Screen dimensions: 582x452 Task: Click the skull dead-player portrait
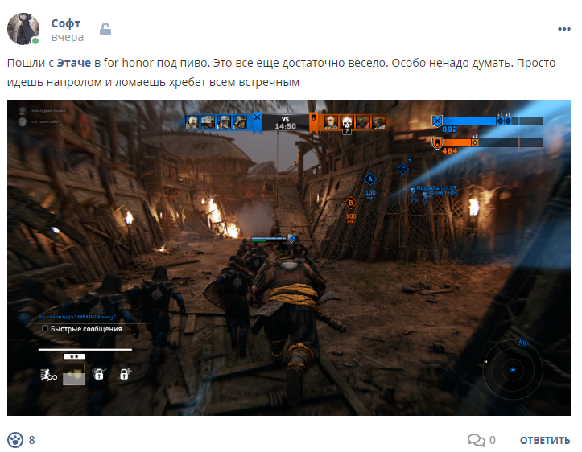(x=347, y=122)
